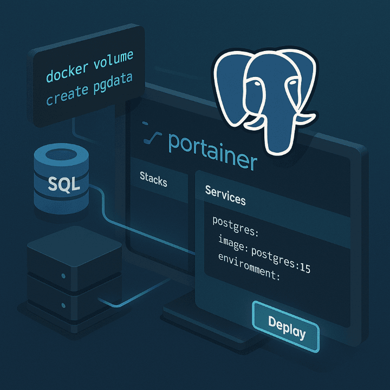The image size is (390, 390).
Task: Switch to the Services panel header
Action: click(225, 195)
